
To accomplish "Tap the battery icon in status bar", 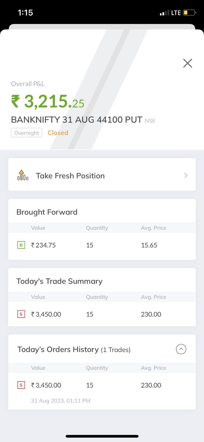I will [190, 13].
